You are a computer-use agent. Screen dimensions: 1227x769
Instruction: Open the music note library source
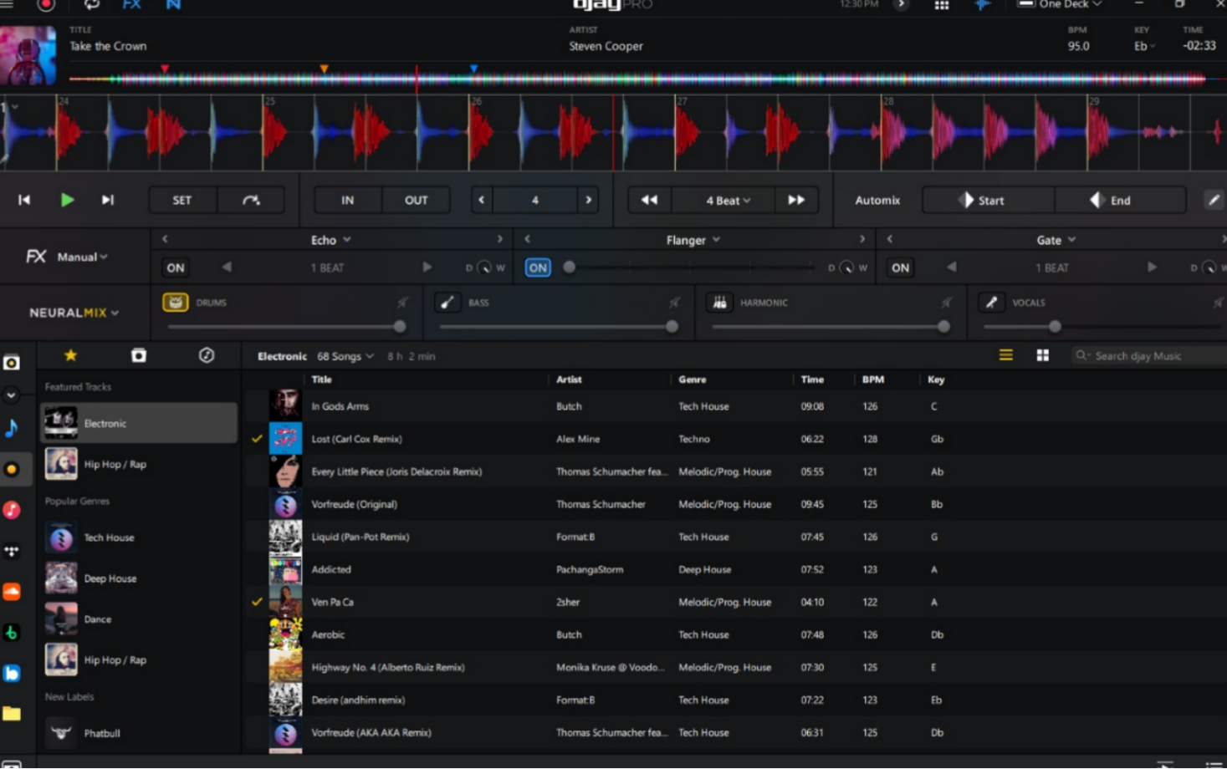[x=12, y=428]
